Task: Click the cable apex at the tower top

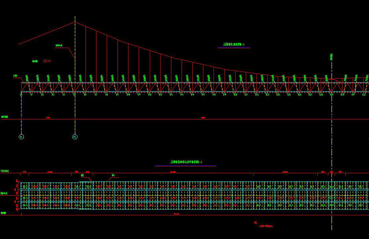Action: pyautogui.click(x=75, y=22)
